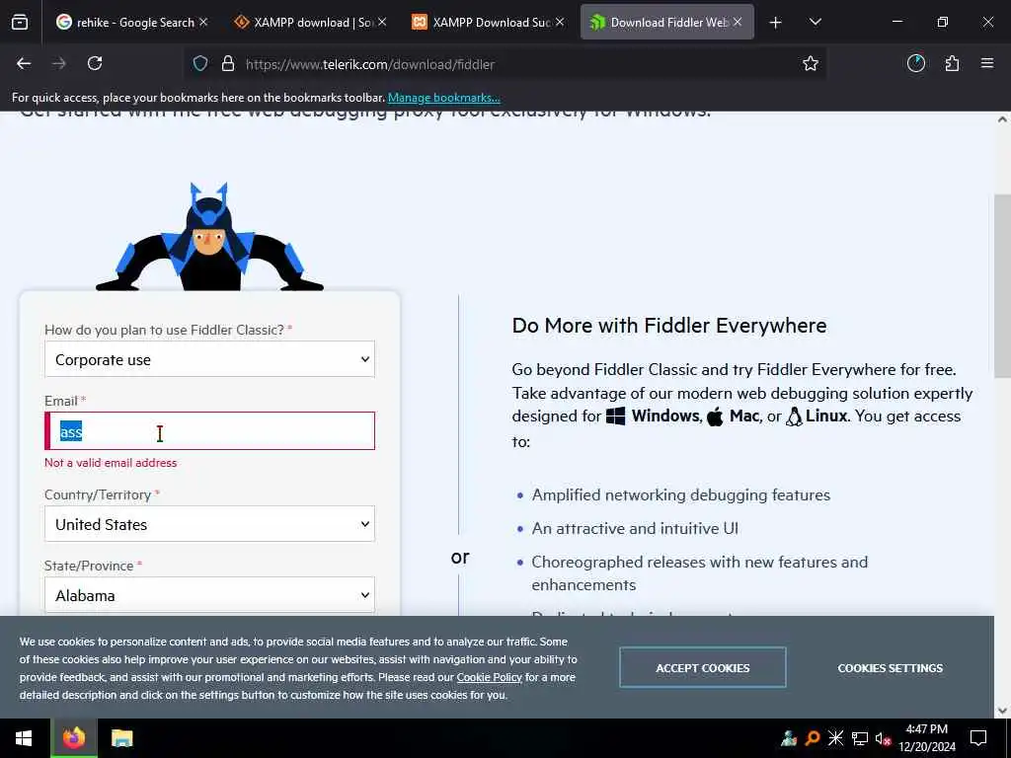Close the XAMPP Download Success tab
The image size is (1011, 758).
pos(560,22)
